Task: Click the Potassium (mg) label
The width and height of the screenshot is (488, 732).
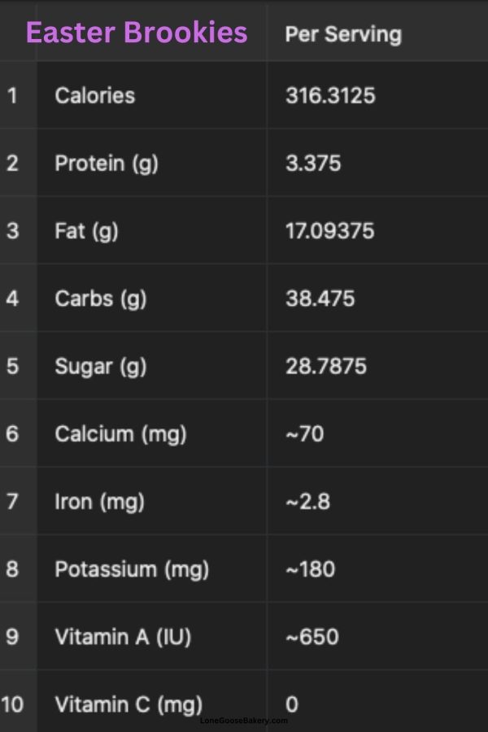Action: (x=132, y=569)
